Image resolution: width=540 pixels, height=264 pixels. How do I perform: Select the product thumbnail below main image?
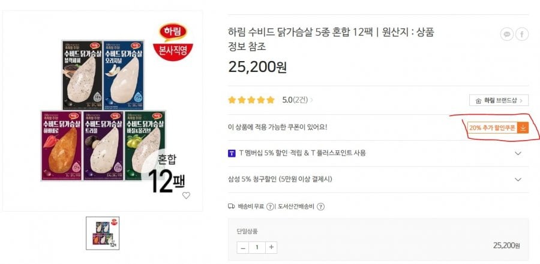[x=103, y=233]
